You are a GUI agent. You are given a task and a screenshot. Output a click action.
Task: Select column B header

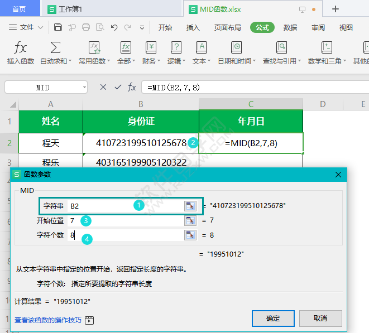(141, 104)
